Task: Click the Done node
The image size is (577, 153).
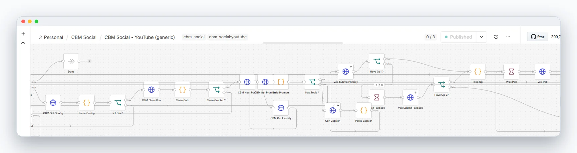Action: (71, 61)
